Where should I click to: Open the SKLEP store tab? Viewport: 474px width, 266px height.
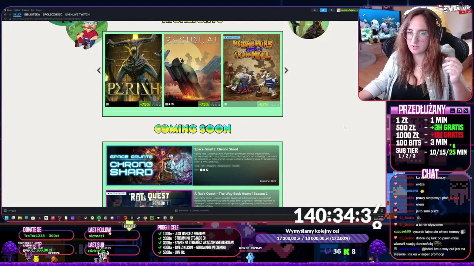(x=17, y=14)
